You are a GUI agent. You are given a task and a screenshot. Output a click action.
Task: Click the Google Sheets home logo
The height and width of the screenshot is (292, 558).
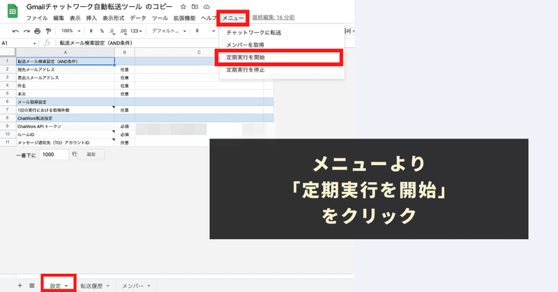(13, 11)
